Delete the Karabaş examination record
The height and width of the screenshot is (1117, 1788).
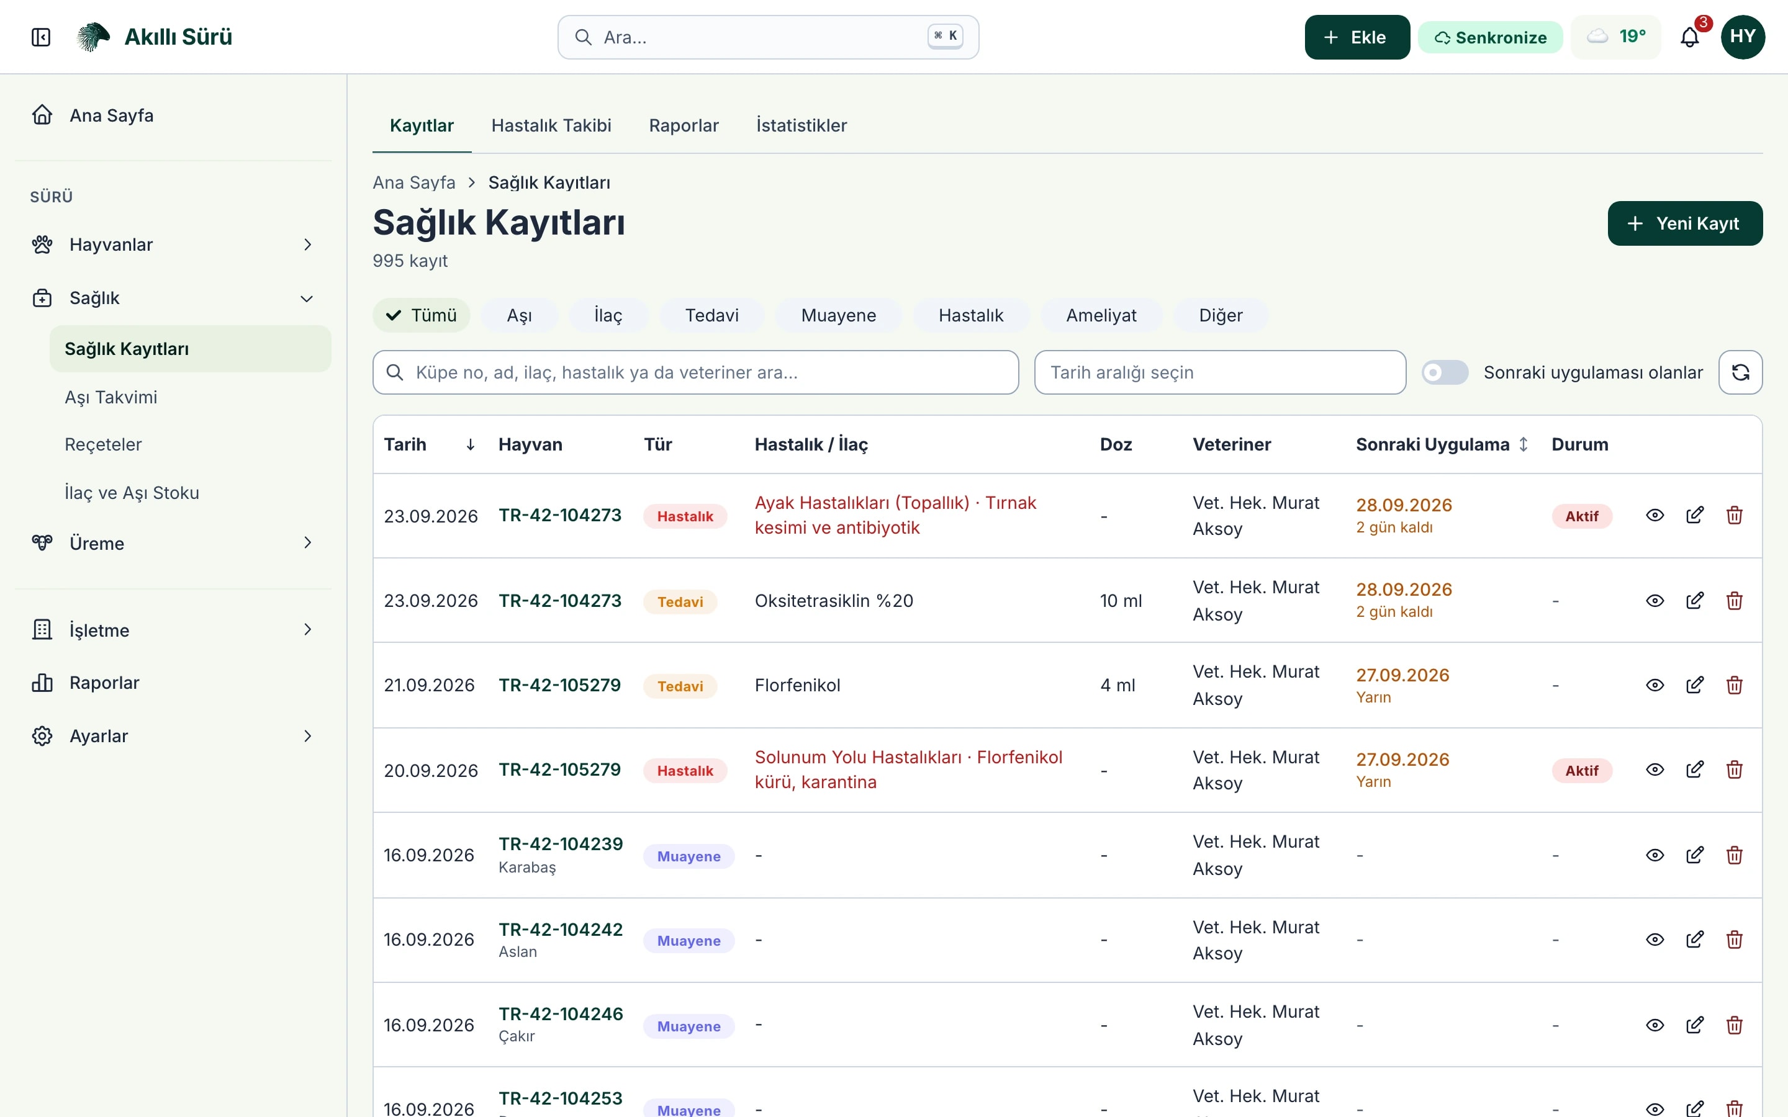point(1734,855)
